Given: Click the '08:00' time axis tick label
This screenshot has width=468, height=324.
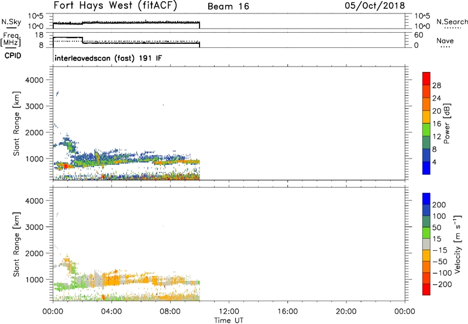Looking at the screenshot, I should [170, 312].
